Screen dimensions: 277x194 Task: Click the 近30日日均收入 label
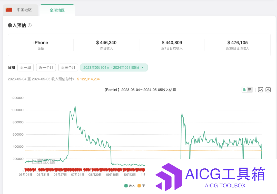click(238, 48)
